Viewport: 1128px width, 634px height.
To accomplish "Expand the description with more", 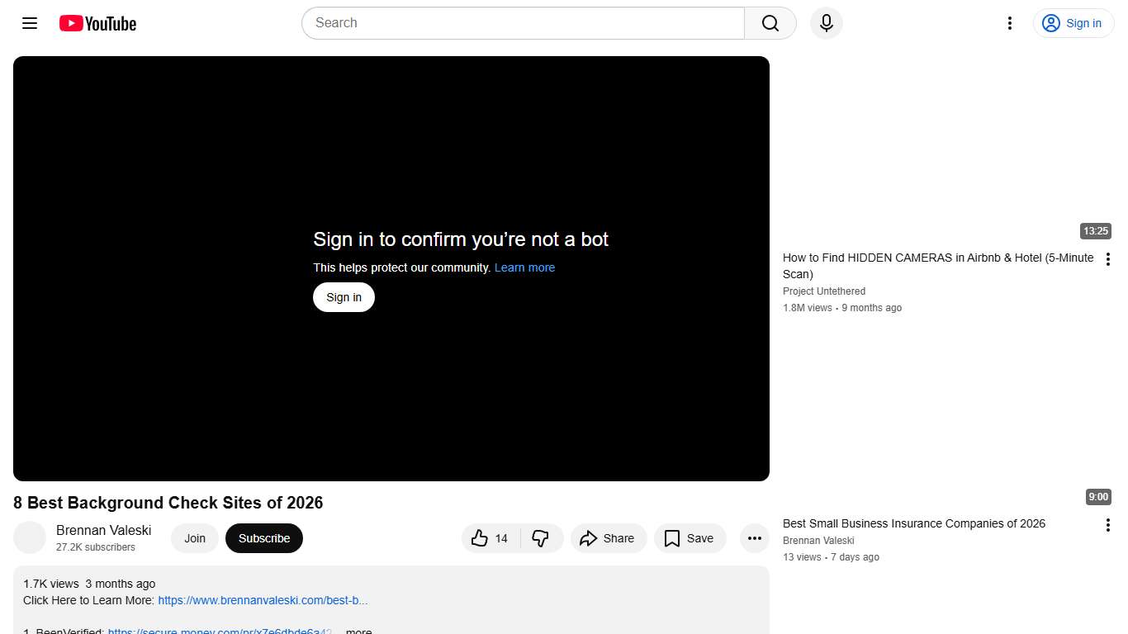I will point(358,630).
